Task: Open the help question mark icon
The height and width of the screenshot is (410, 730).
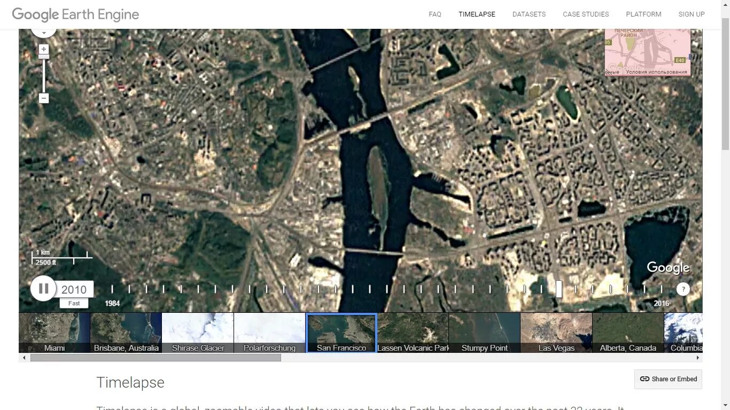Action: pos(683,289)
